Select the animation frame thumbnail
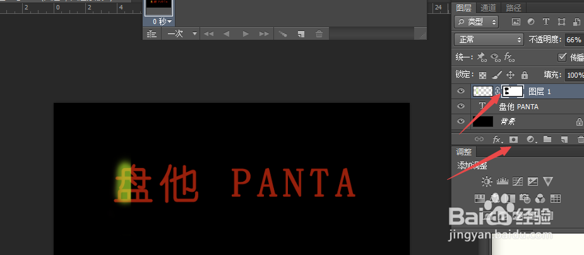Screen dimensions: 584x255 coord(159,8)
